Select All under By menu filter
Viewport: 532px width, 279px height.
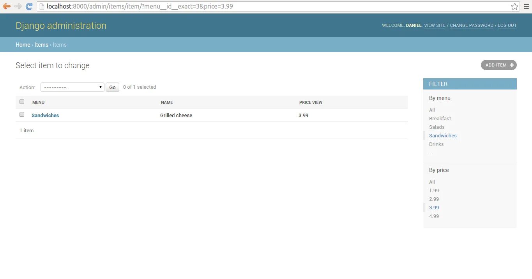[x=432, y=110]
